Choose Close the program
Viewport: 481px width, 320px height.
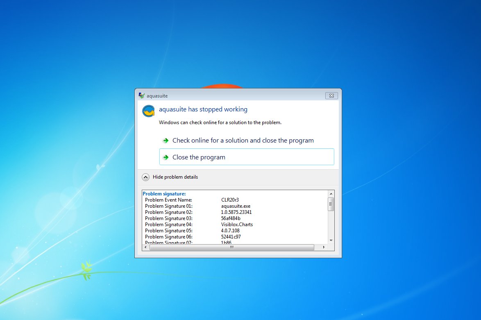[x=247, y=157]
